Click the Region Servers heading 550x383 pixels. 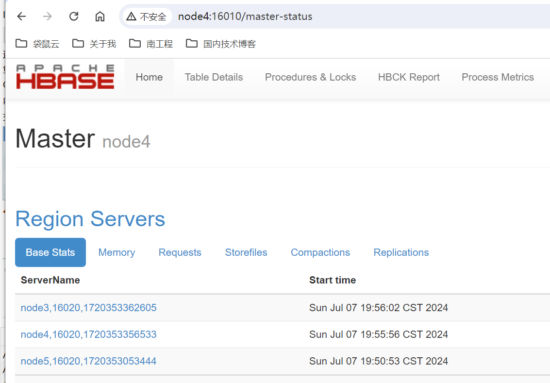point(90,219)
